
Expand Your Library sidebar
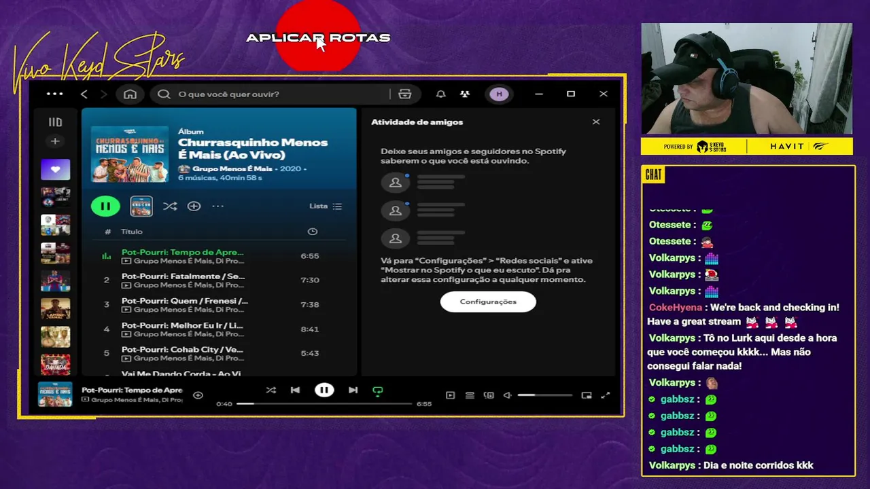pos(55,122)
